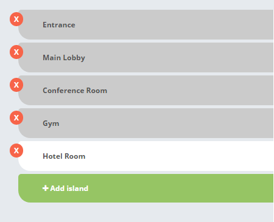The width and height of the screenshot is (274, 222).
Task: Delete the Conference Room island via X icon
Action: click(16, 85)
